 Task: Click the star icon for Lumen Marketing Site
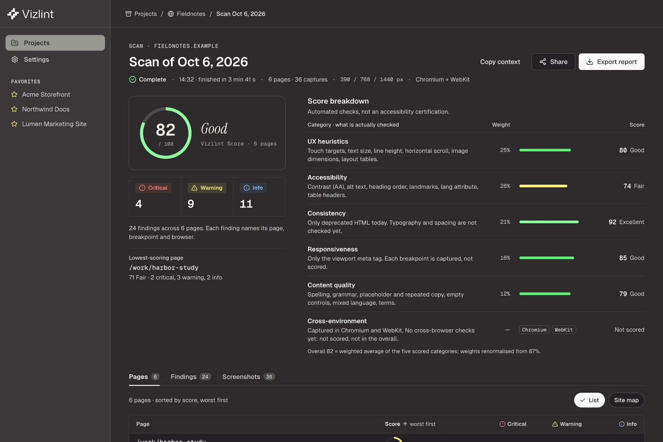[x=14, y=124]
